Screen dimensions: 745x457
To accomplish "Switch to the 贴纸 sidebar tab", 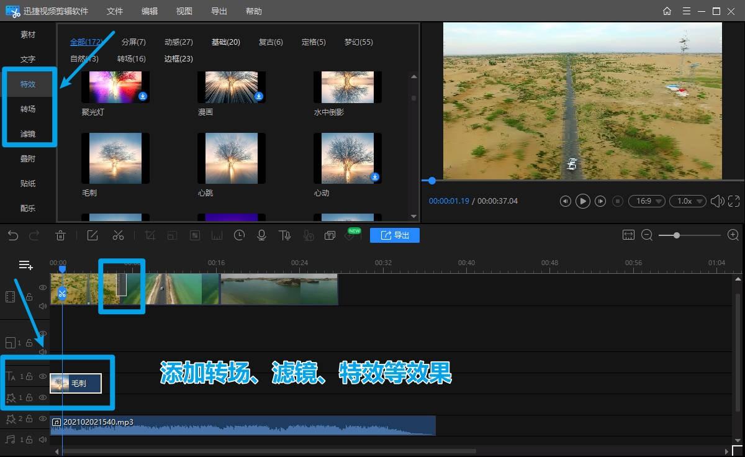I will (x=28, y=183).
